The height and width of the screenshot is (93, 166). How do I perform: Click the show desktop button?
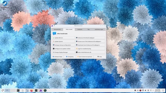163,90
